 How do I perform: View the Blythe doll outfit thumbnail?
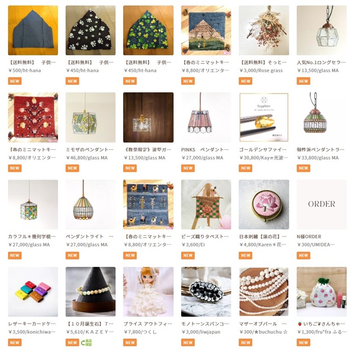(149, 292)
